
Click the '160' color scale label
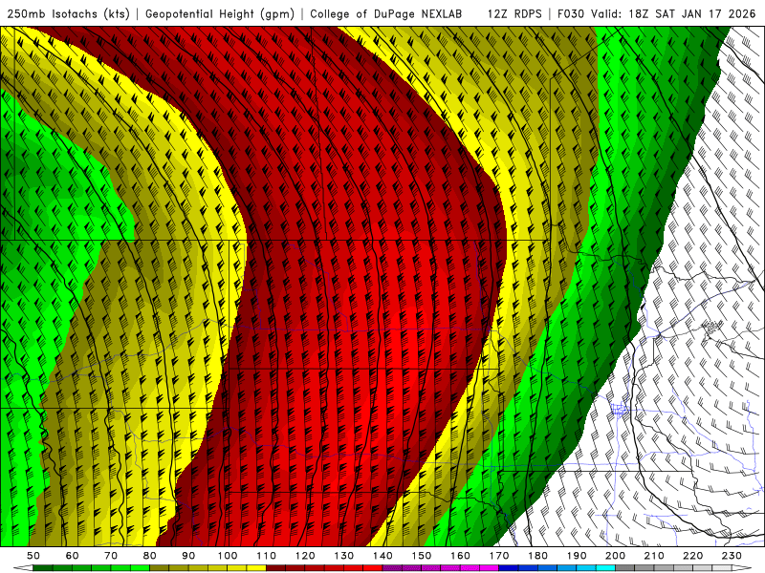point(460,556)
